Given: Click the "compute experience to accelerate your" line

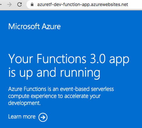Looking at the screenshot, I should (54, 96).
